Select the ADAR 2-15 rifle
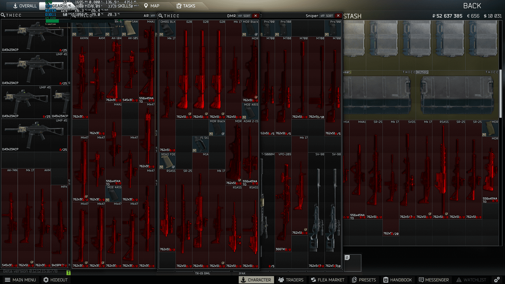The height and width of the screenshot is (284, 505). click(x=250, y=153)
